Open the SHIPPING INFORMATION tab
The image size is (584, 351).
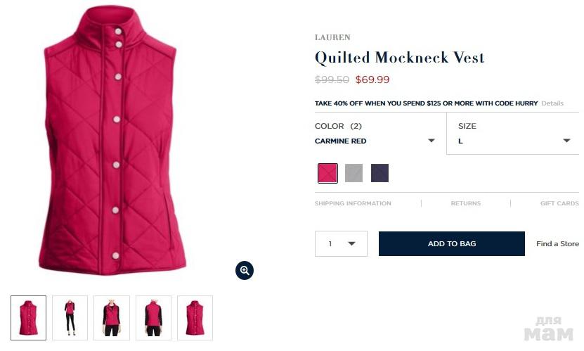(x=353, y=203)
